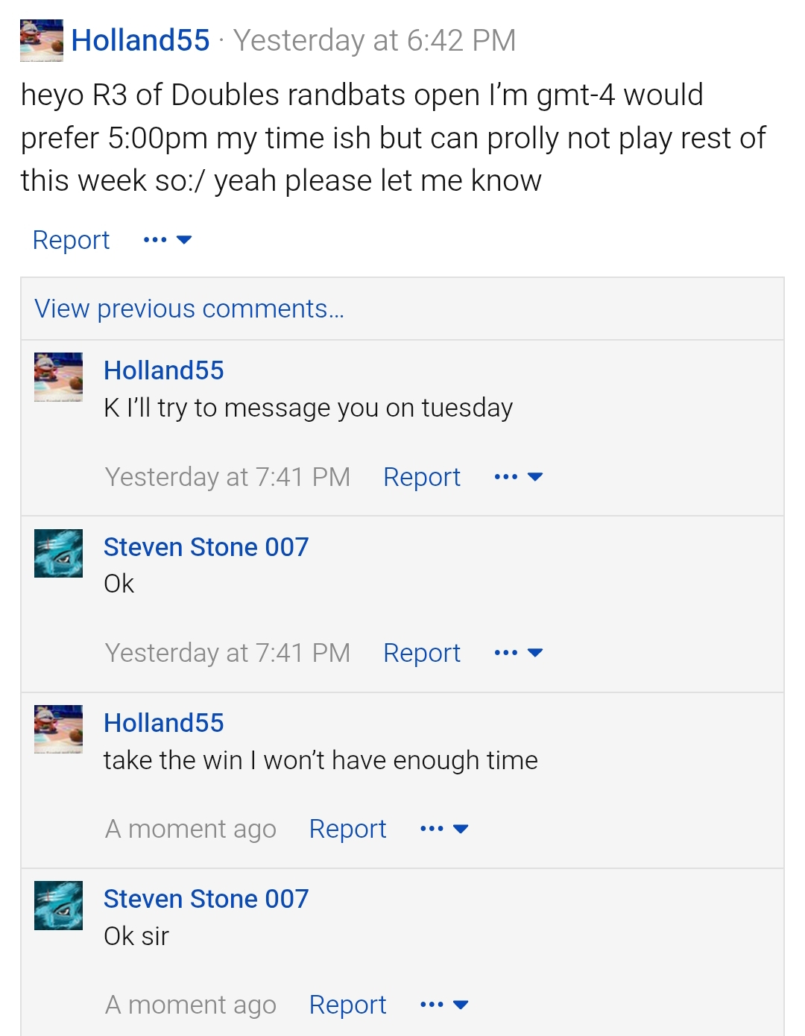Report Steven Stone 007's 'Ok' comment
This screenshot has height=1036, width=805.
point(422,653)
